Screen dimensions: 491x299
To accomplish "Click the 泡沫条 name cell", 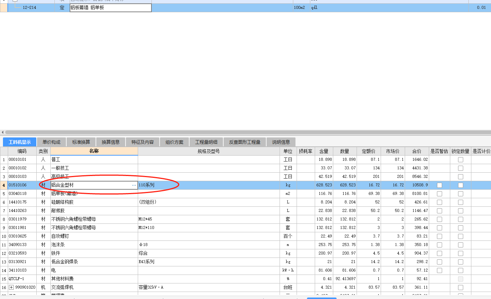I will (x=94, y=245).
